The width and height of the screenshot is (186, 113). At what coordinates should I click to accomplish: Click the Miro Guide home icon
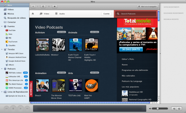click(x=33, y=14)
